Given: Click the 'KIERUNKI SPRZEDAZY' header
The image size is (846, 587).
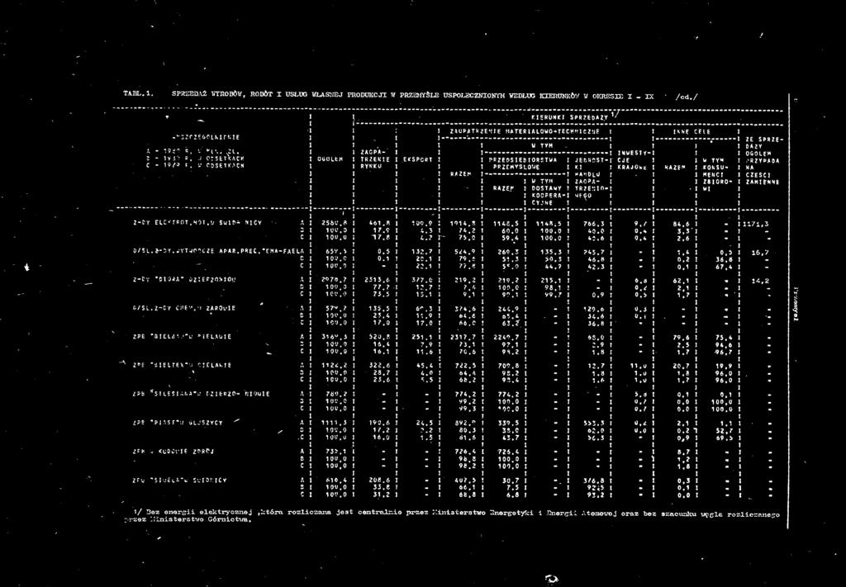Looking at the screenshot, I should [x=572, y=116].
